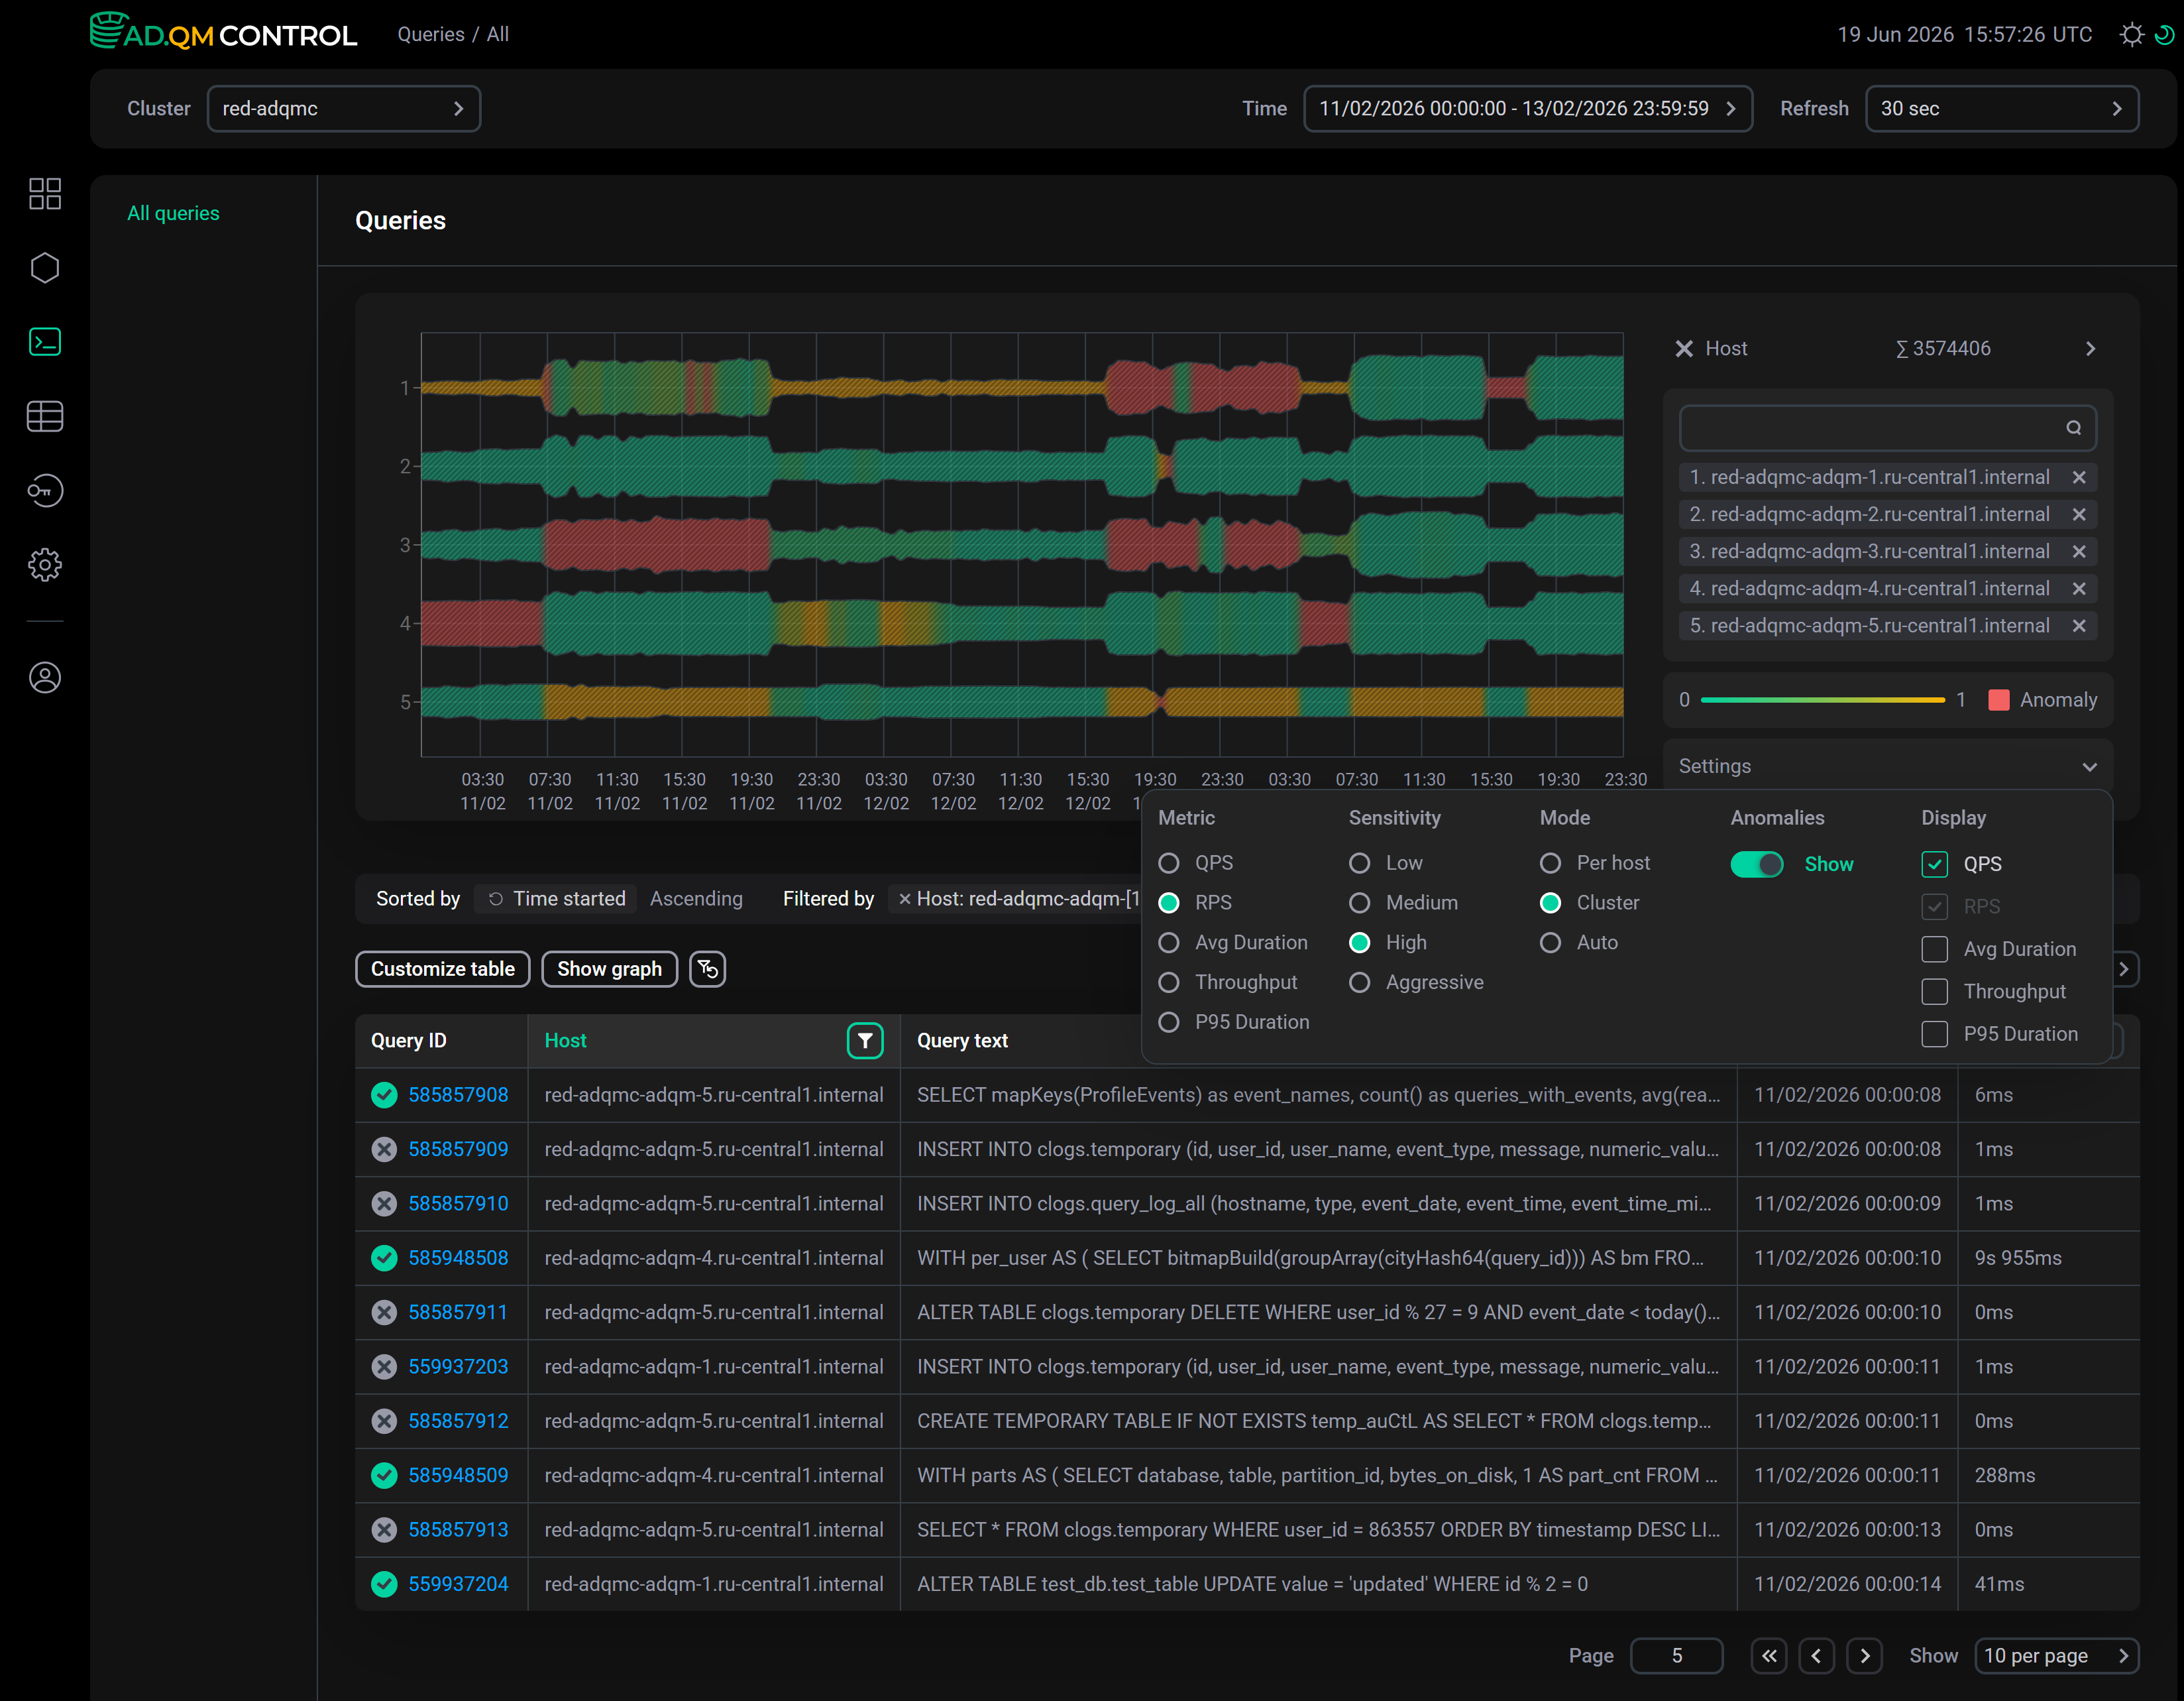Screen dimensions: 2184x1701
Task: Click the Time started sort chip
Action: tap(556, 898)
